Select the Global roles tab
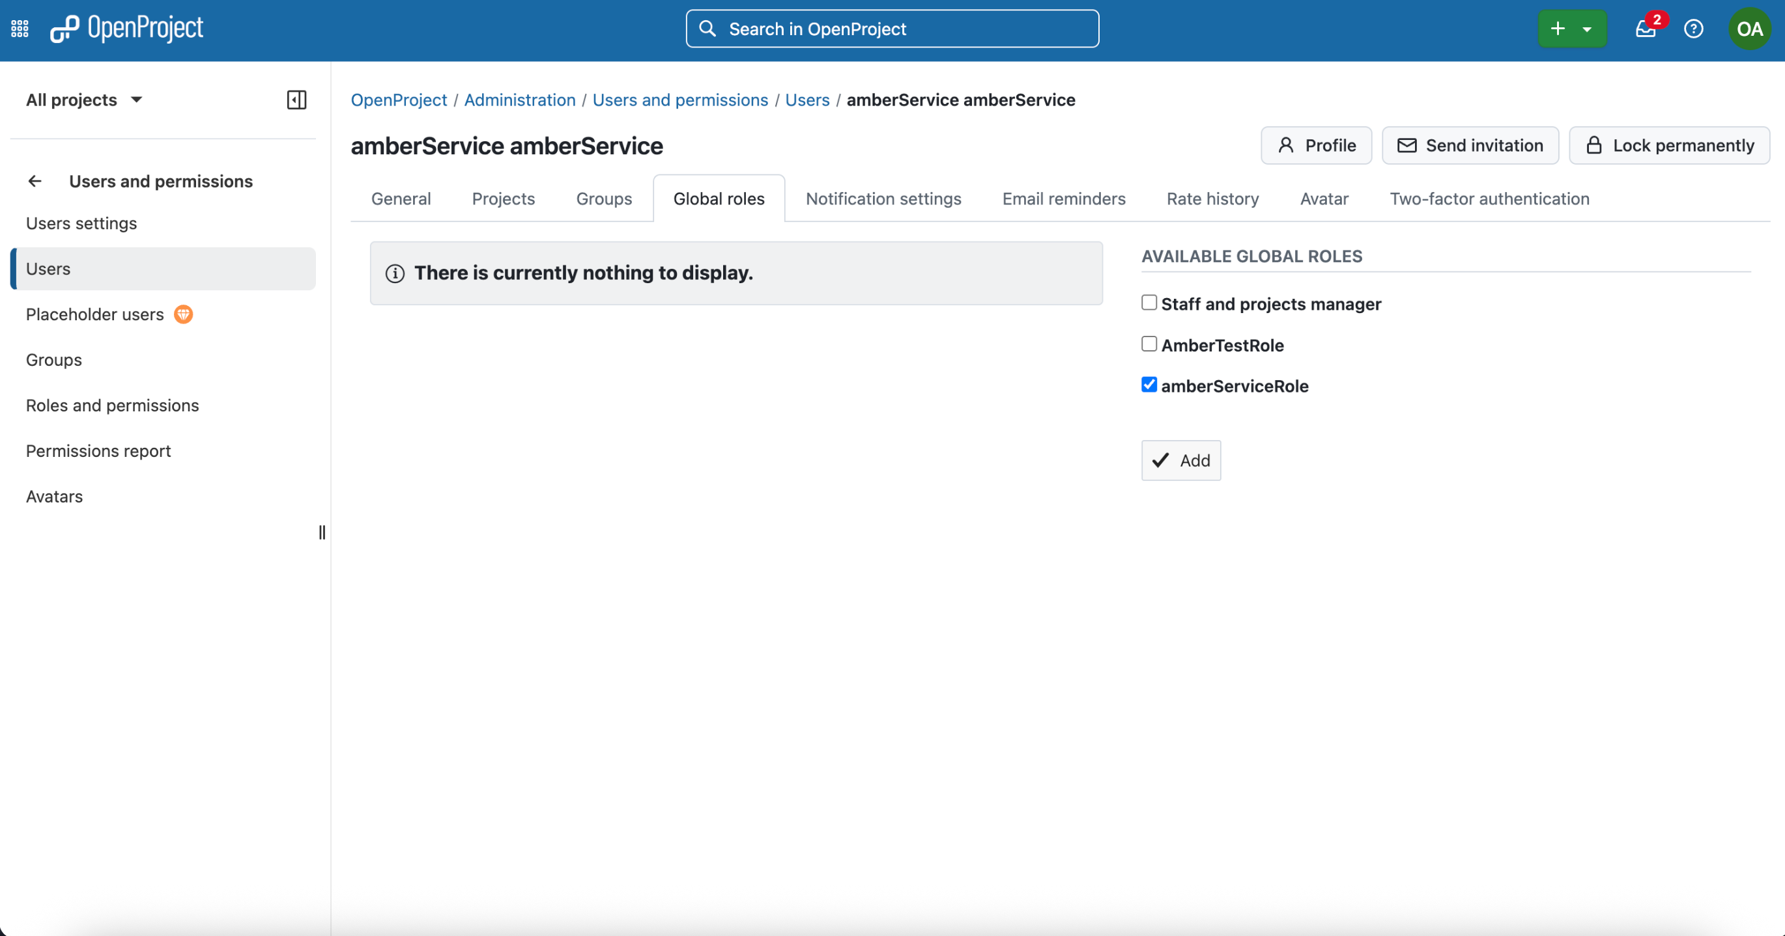Screen dimensions: 1785x936 coord(719,199)
